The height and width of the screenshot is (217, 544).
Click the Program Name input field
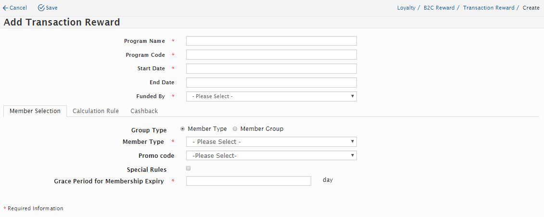click(271, 41)
